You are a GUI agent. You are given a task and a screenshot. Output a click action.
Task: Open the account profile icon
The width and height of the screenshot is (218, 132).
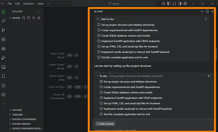(x=185, y=4)
